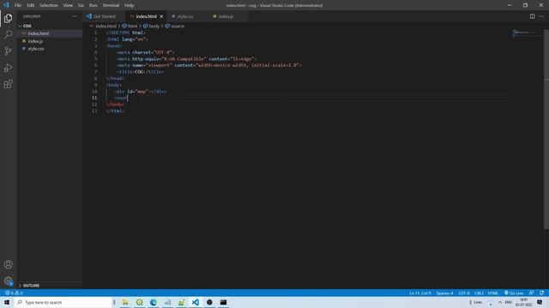This screenshot has height=308, width=549.
Task: Switch to the style.css editor tab
Action: [185, 16]
